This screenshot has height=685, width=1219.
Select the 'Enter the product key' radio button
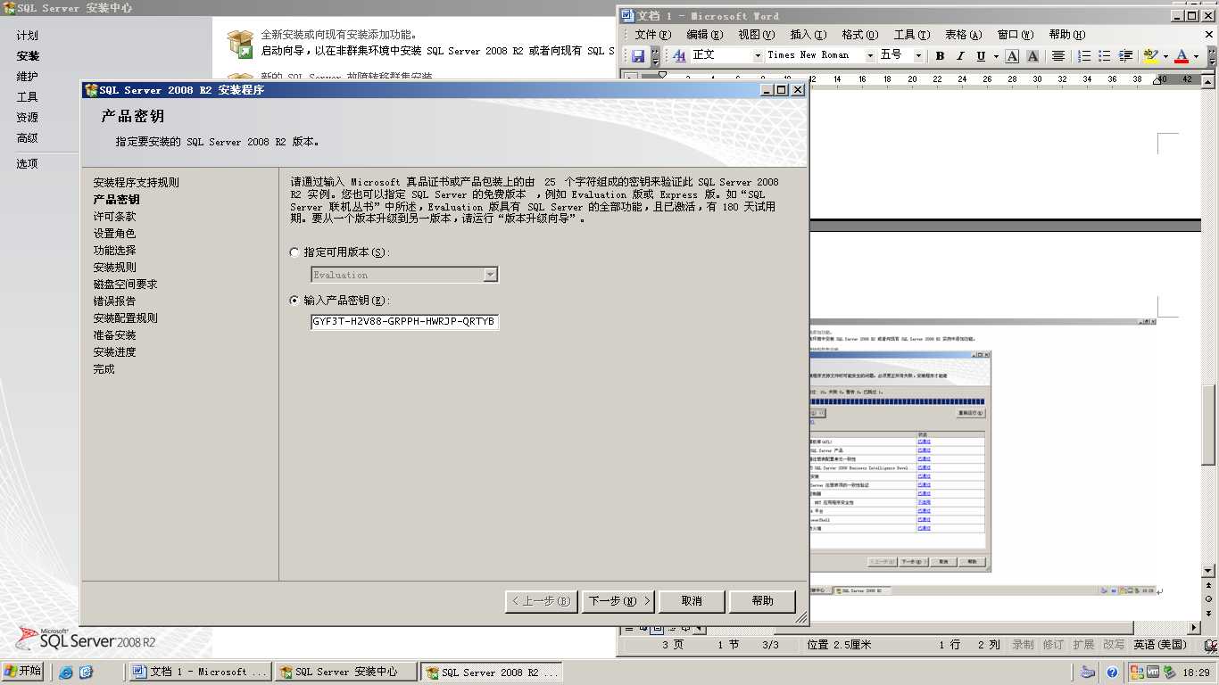pos(295,301)
